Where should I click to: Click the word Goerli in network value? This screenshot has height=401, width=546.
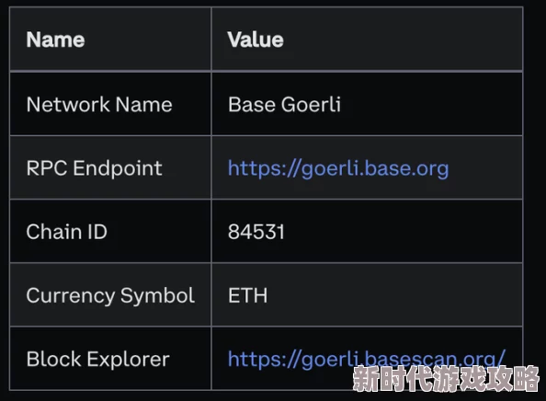311,104
